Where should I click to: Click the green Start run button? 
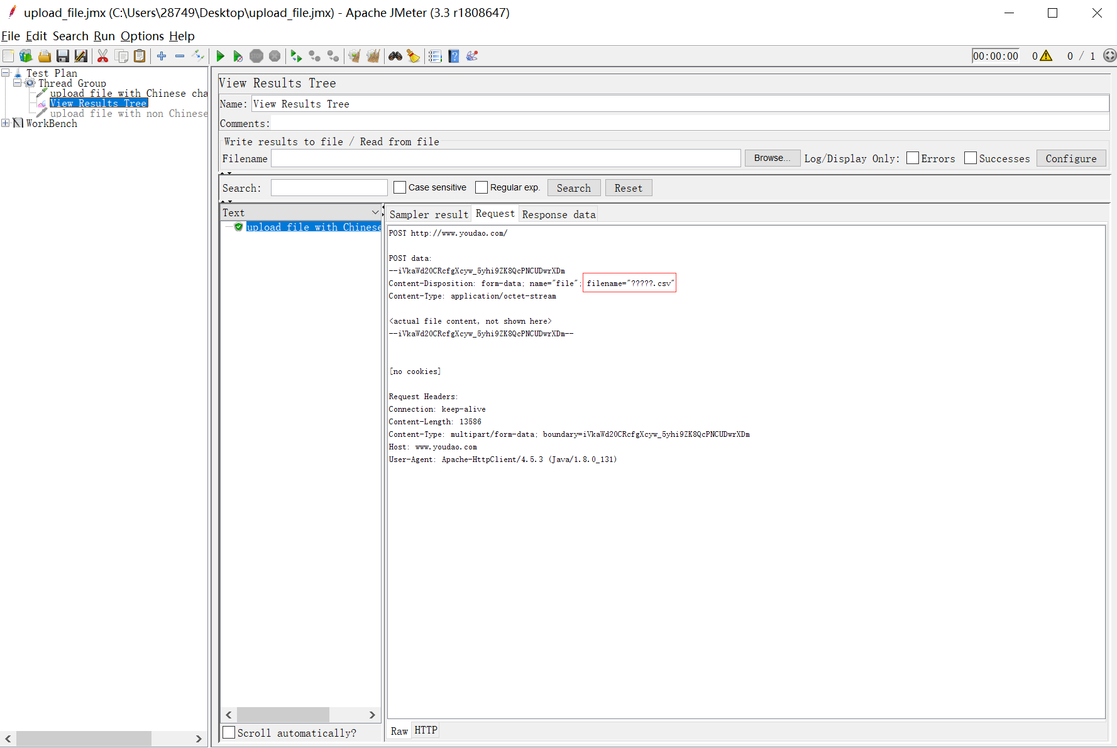[x=220, y=57]
